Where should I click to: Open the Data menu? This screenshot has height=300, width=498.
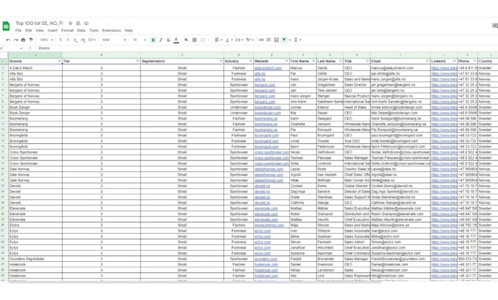81,31
